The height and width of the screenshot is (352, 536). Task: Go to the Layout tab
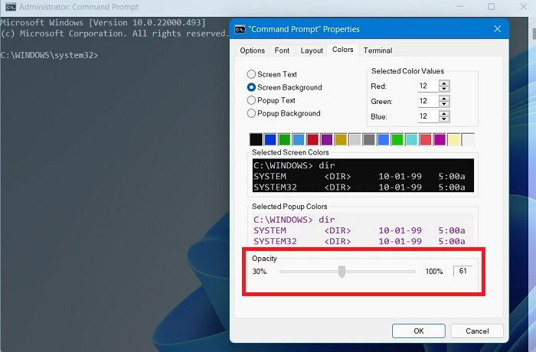(312, 51)
